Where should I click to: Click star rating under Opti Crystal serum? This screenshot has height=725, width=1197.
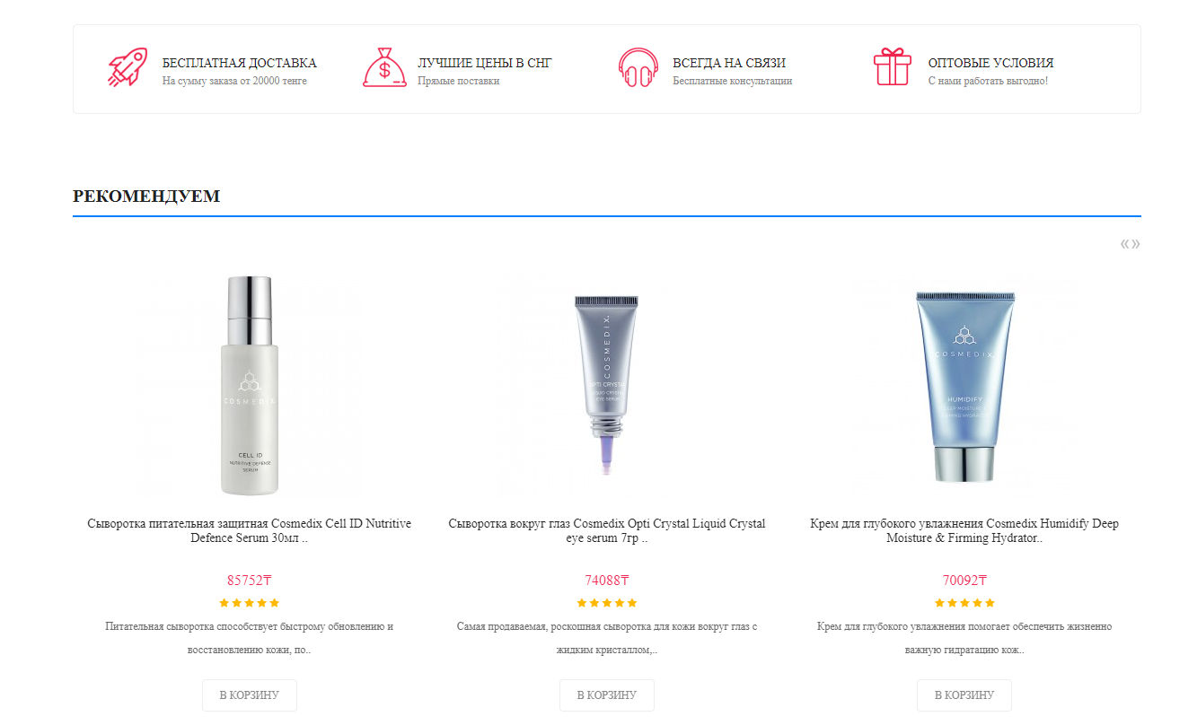[x=607, y=603]
